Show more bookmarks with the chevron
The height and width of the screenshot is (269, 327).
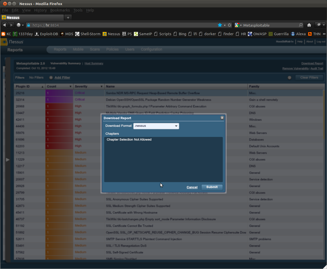[324, 34]
